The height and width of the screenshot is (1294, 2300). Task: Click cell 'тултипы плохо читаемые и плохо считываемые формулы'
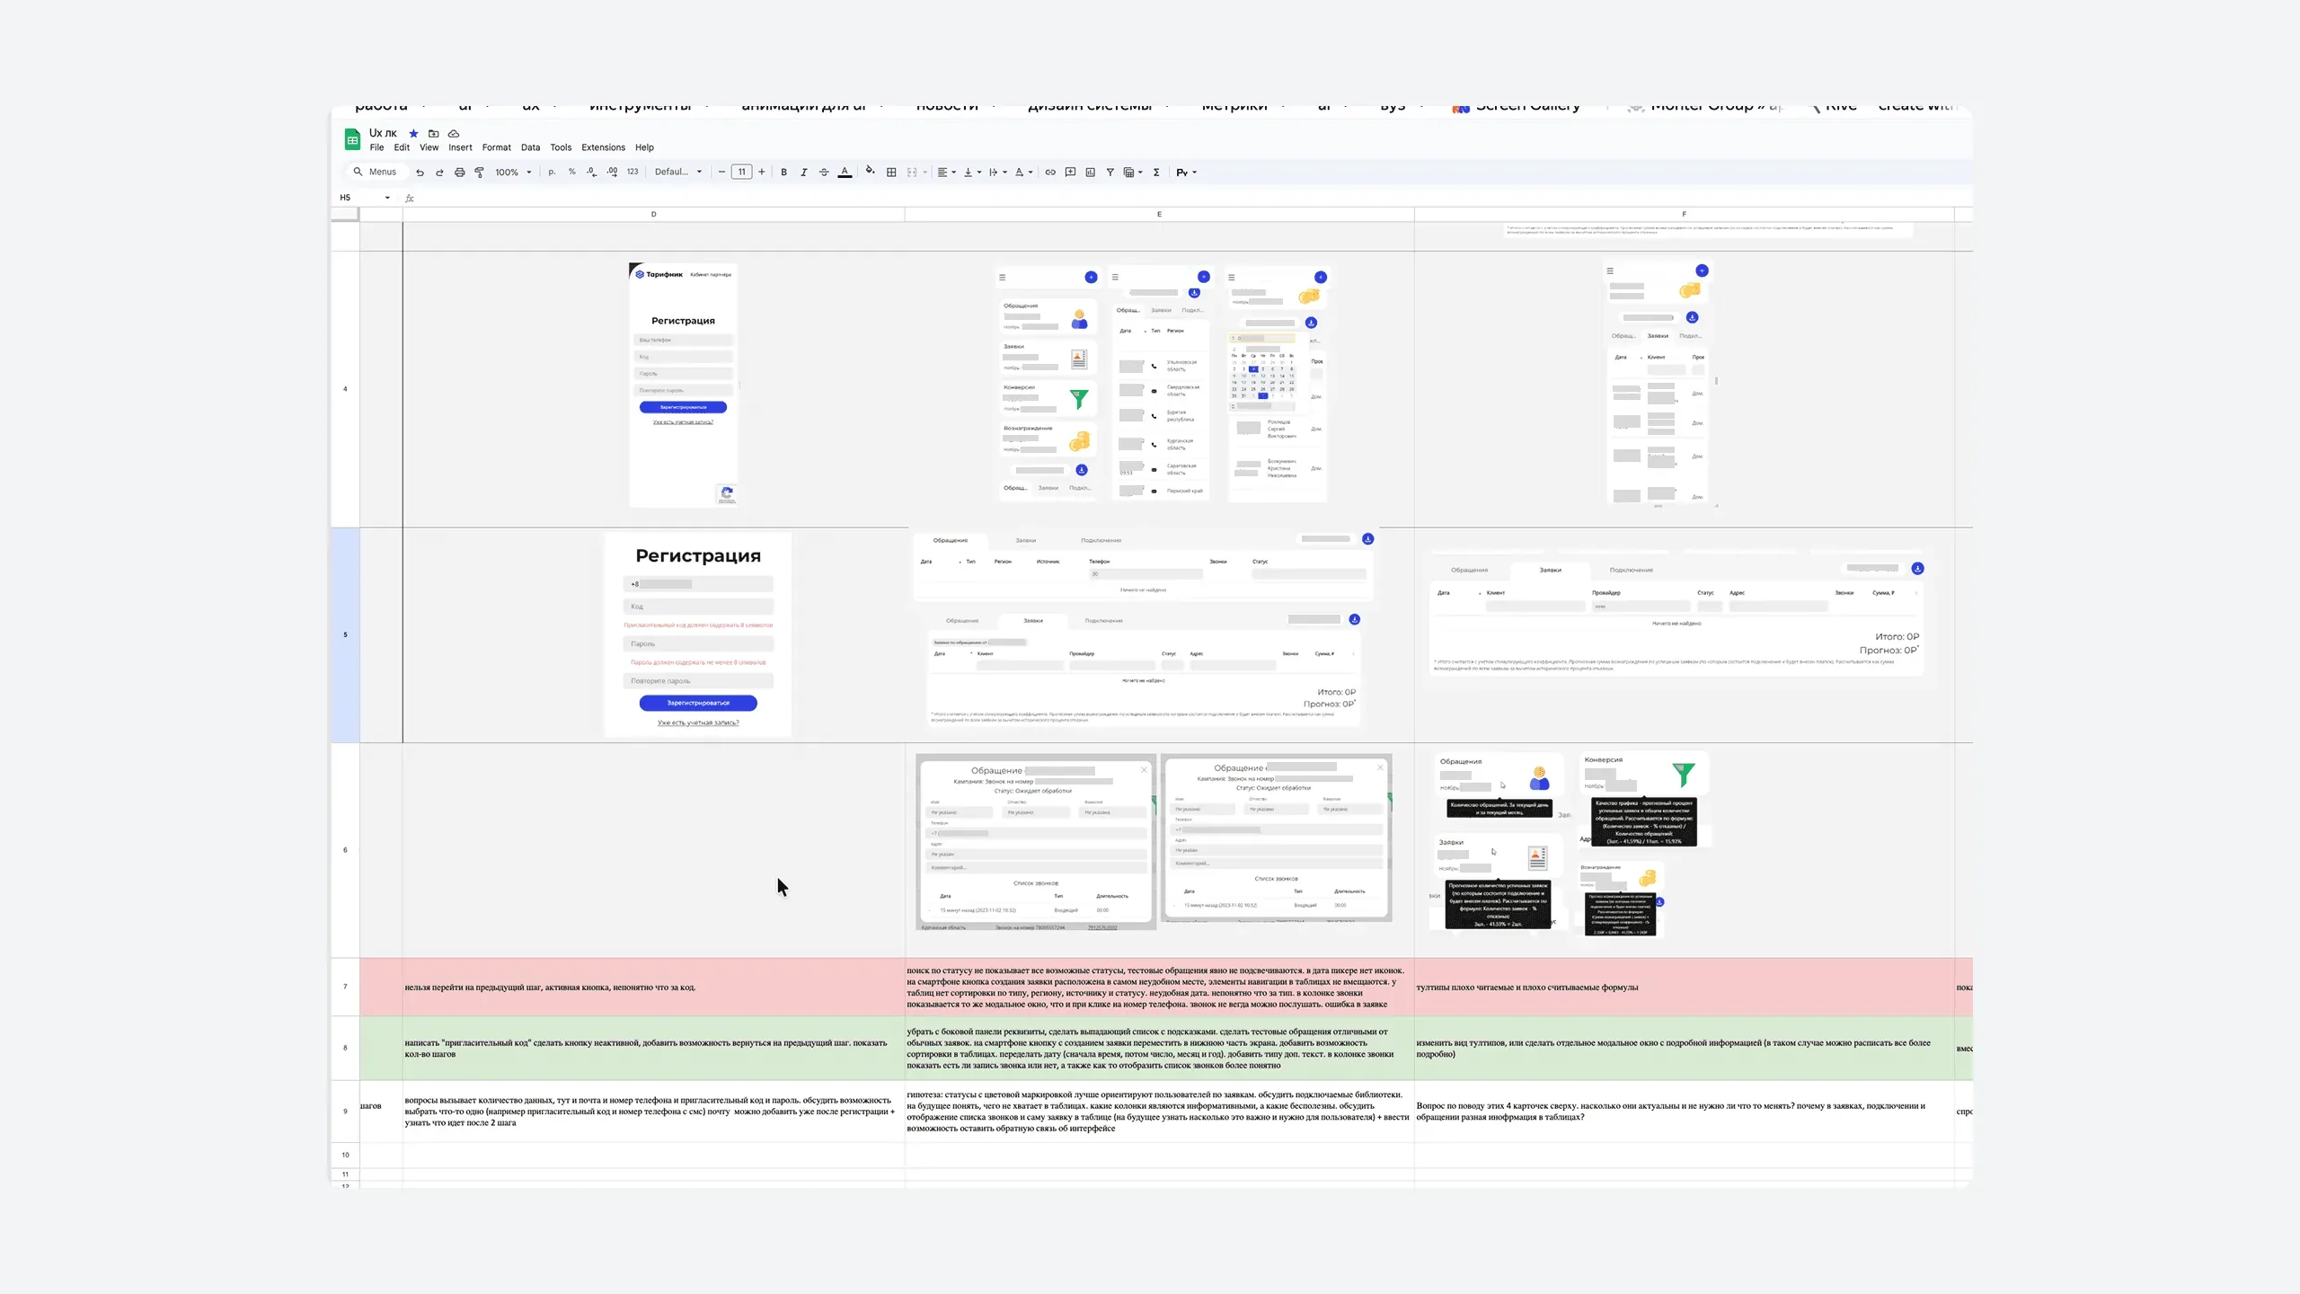[1684, 987]
